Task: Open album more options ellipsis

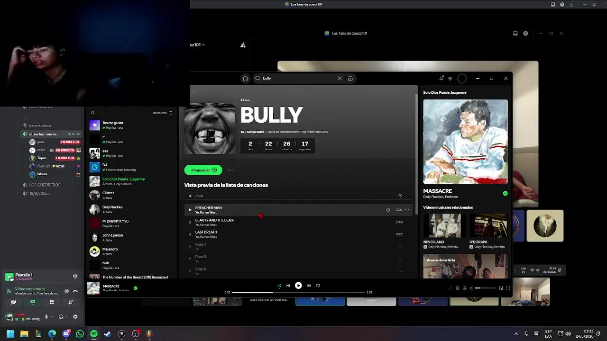Action: [230, 170]
